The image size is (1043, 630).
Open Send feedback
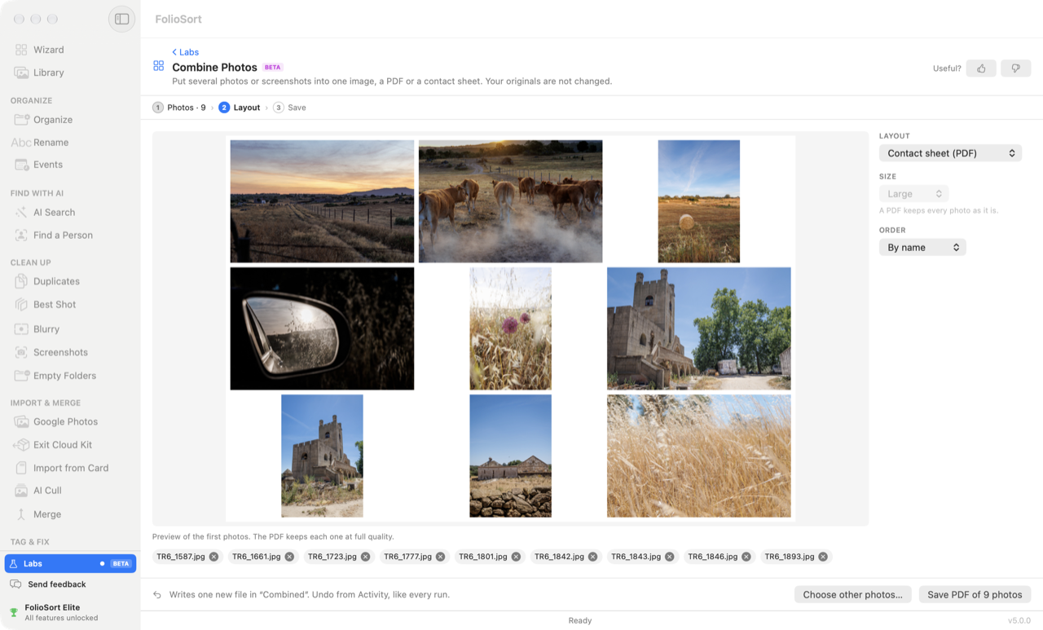click(49, 584)
